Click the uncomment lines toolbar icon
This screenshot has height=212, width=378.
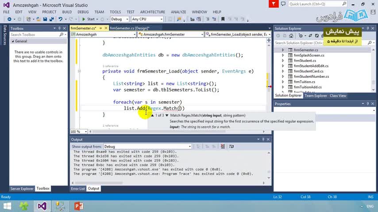[x=214, y=19]
